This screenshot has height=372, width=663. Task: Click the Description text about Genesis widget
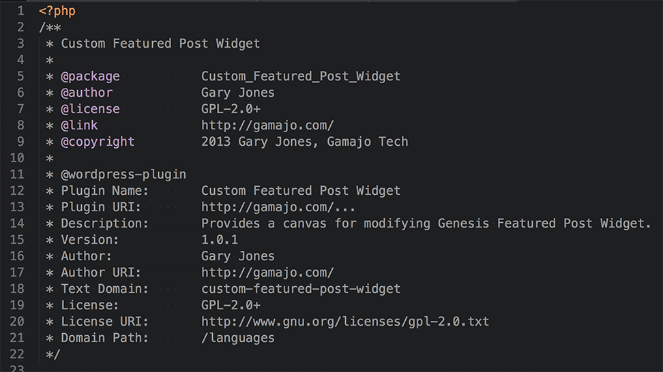coord(426,223)
